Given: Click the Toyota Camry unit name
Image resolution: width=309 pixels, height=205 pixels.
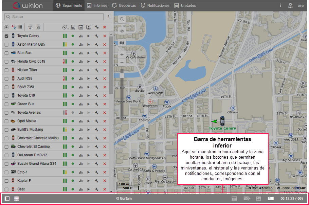Looking at the screenshot, I should 28,36.
